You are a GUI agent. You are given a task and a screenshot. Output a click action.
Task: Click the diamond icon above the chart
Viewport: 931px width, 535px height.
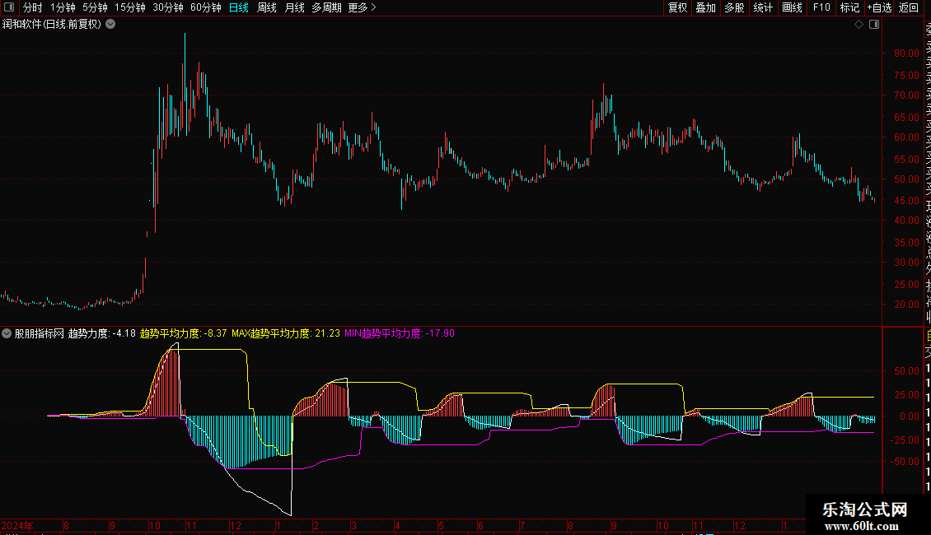click(x=858, y=25)
